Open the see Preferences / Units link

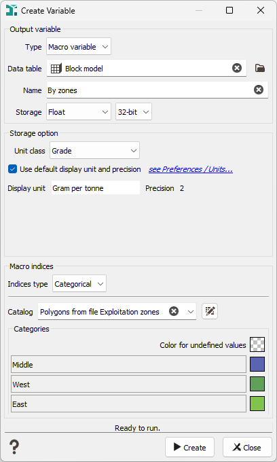coord(191,169)
